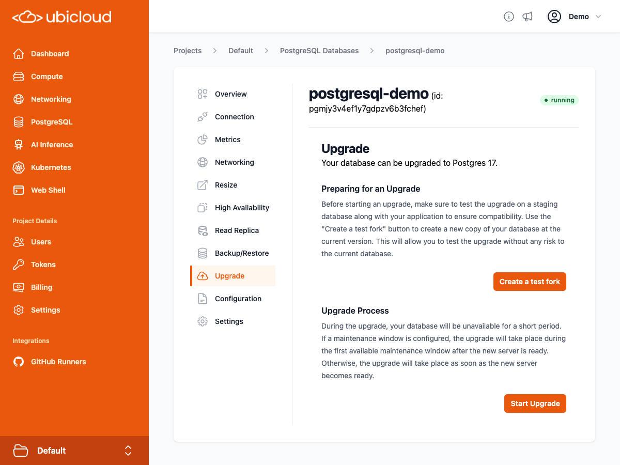Click the Metrics pie chart icon
The image size is (620, 465).
tap(203, 139)
